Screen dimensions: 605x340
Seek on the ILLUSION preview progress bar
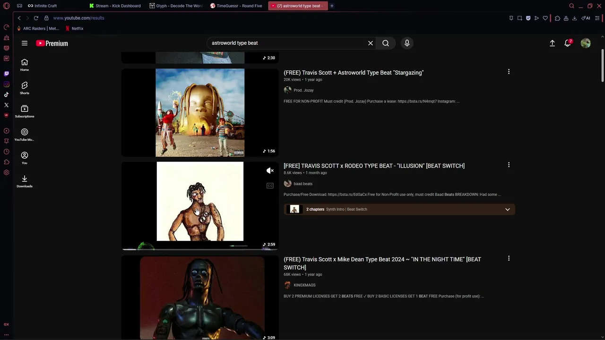200,249
